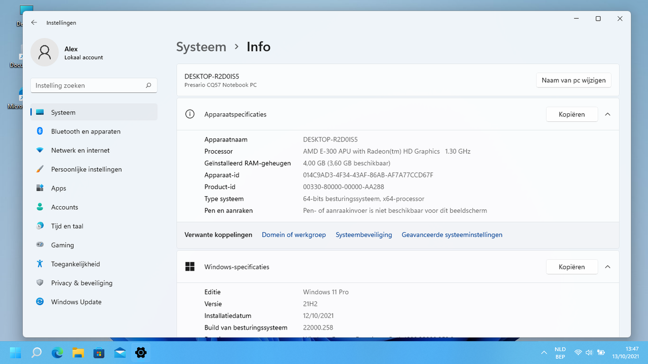
Task: Click the Presario CQ57 Notebook PC text
Action: click(x=220, y=85)
